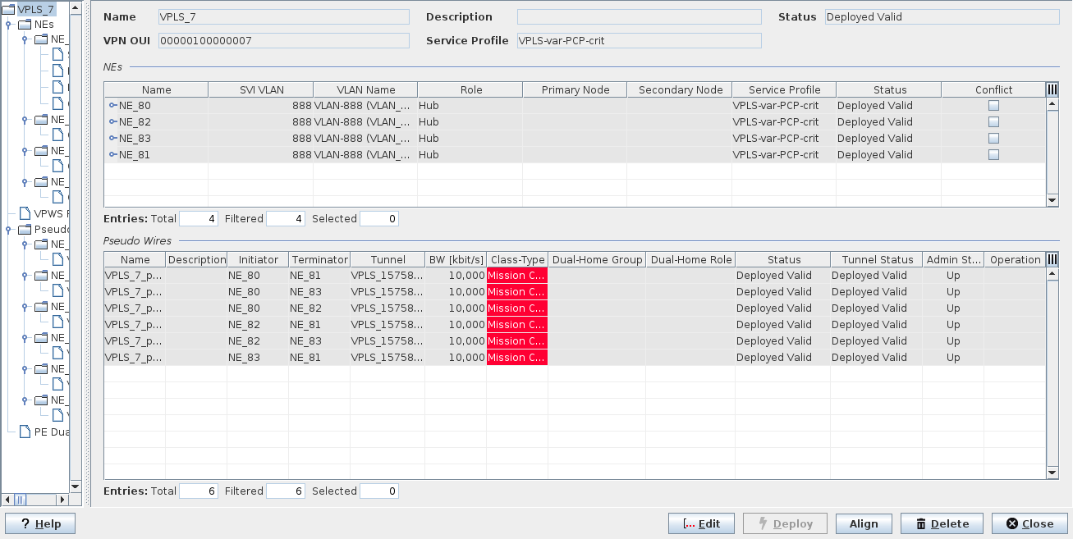Click red Mission Critical cell in first row
The width and height of the screenshot is (1073, 539).
[x=517, y=276]
